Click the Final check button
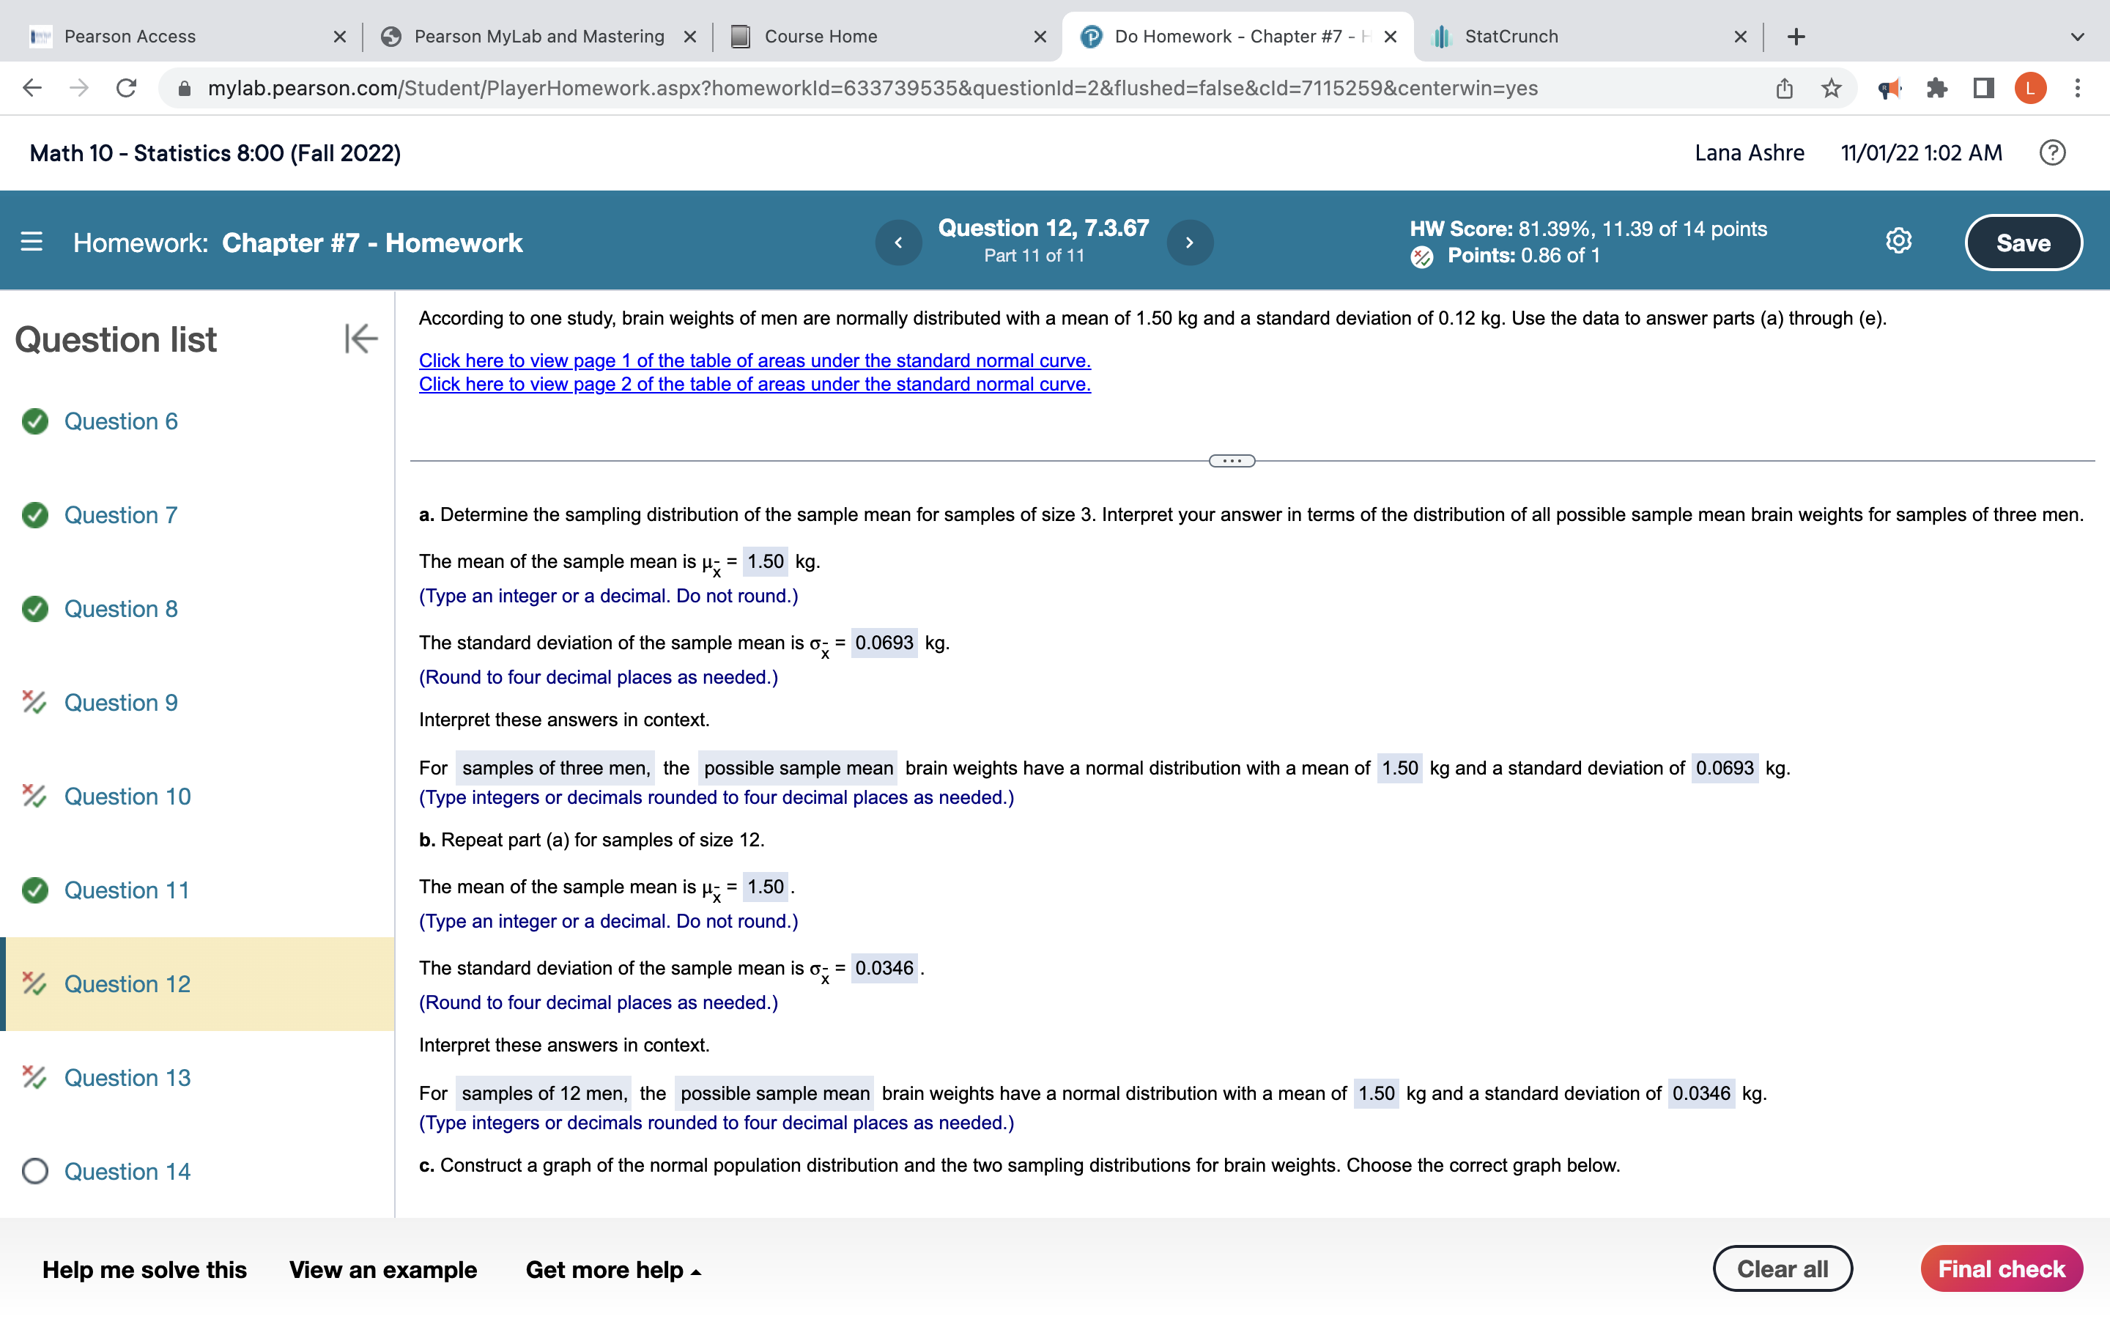The width and height of the screenshot is (2110, 1319). click(2001, 1268)
